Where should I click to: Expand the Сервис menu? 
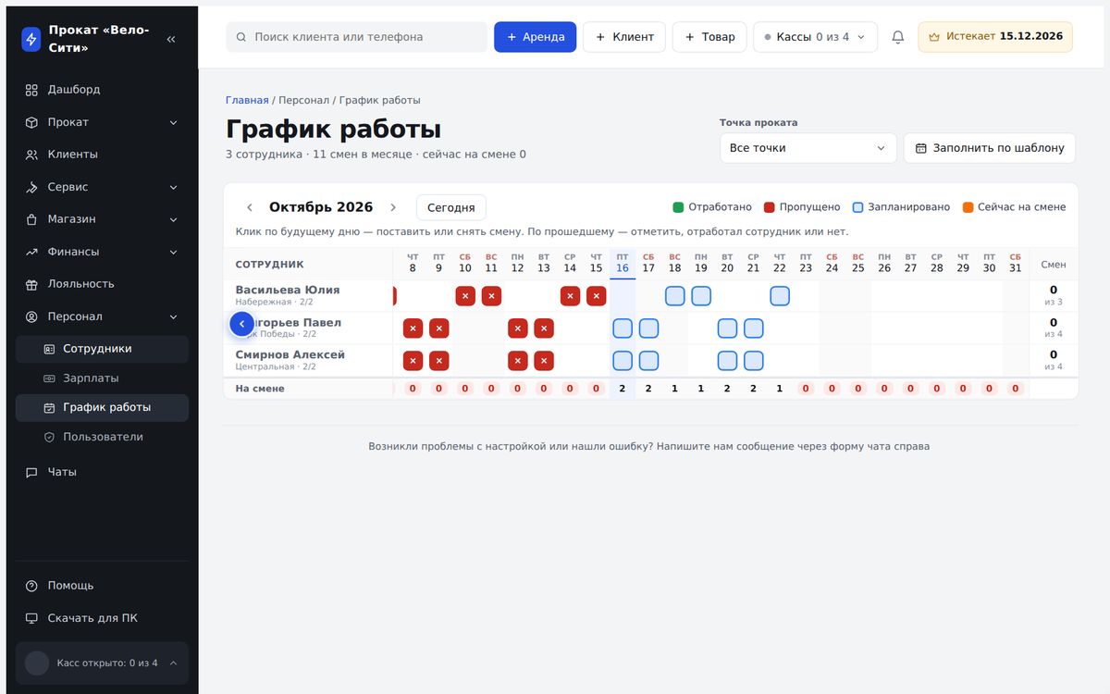(x=102, y=187)
